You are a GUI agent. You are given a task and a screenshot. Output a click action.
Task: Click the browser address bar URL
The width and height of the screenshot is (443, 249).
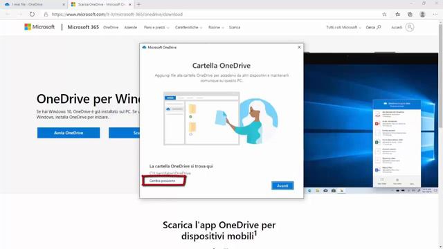(117, 14)
